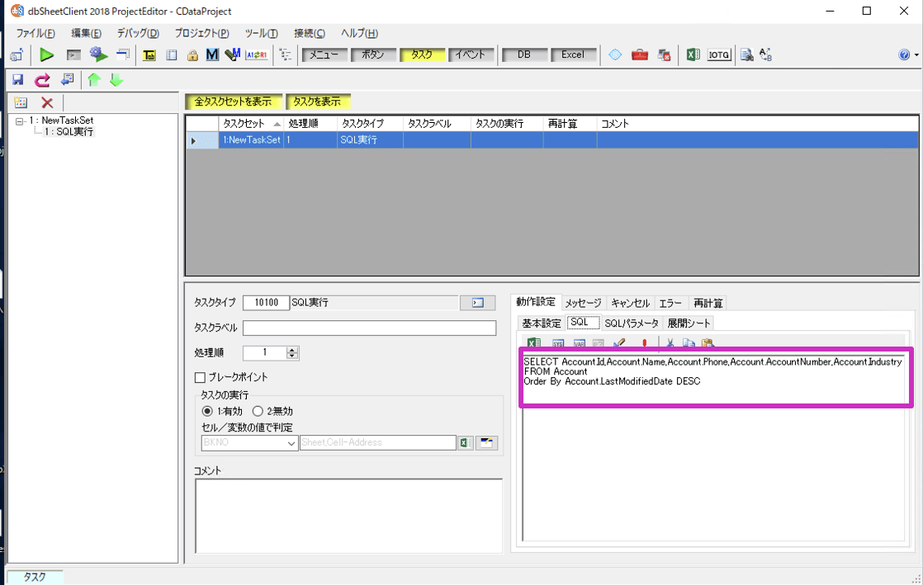Click the SYS variable icon in SQL toolbar
Viewport: 923px width, 585px height.
coord(558,343)
